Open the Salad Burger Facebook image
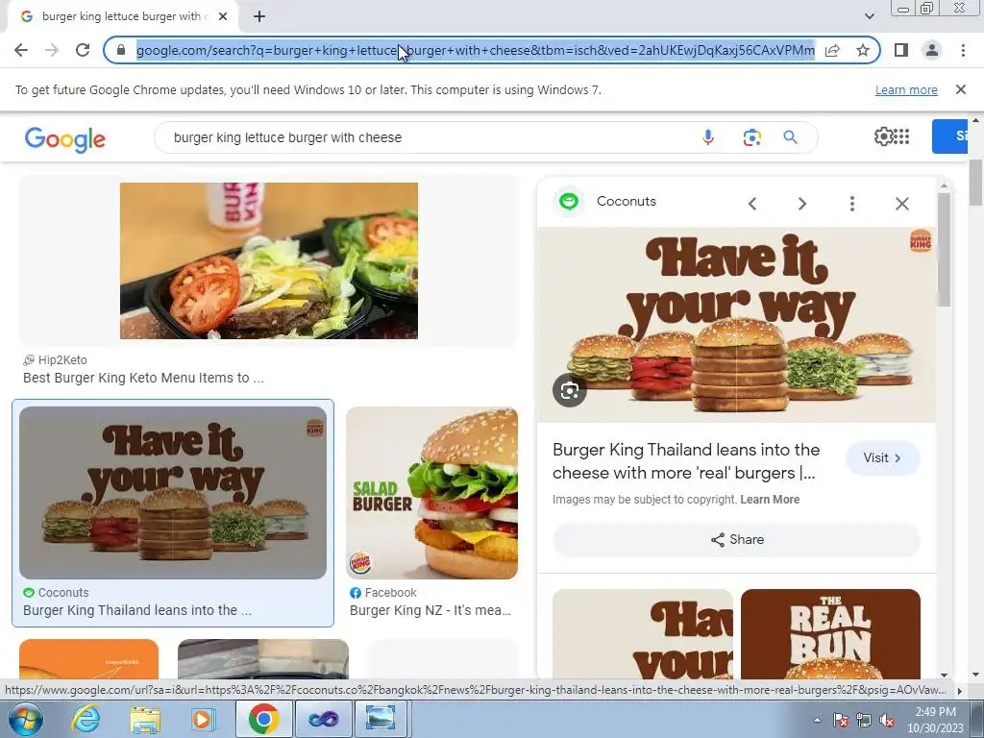 431,493
